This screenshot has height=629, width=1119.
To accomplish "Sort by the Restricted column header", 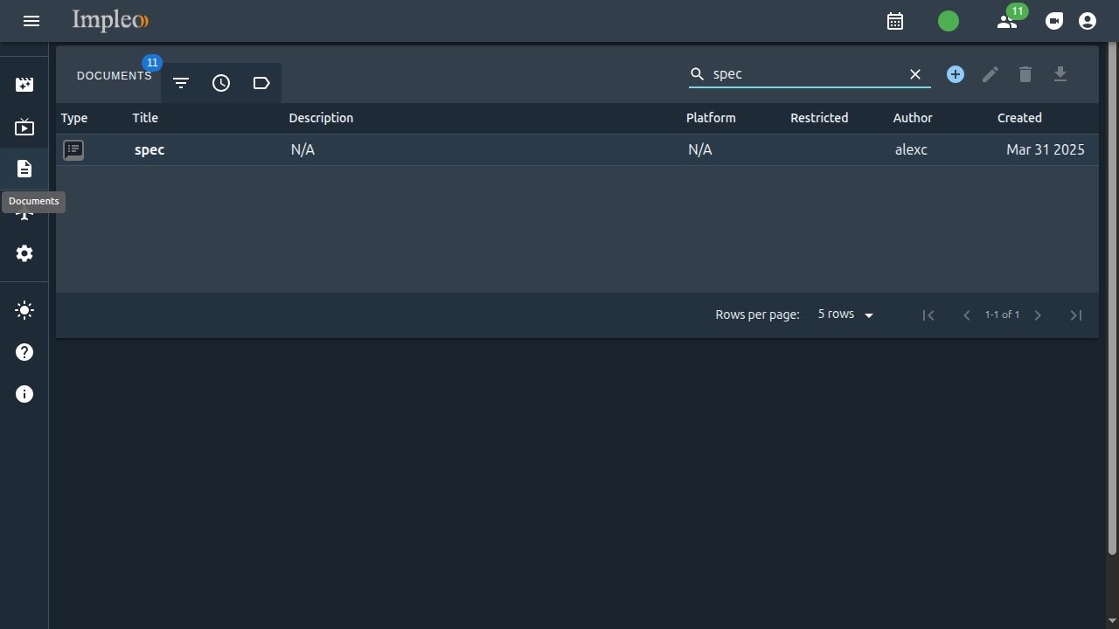I will [819, 118].
